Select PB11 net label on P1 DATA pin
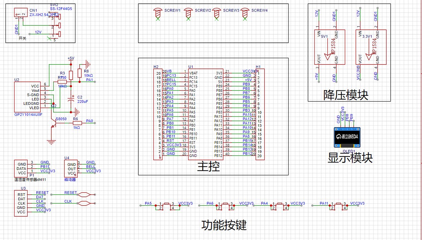The height and width of the screenshot is (240, 422). point(45,167)
